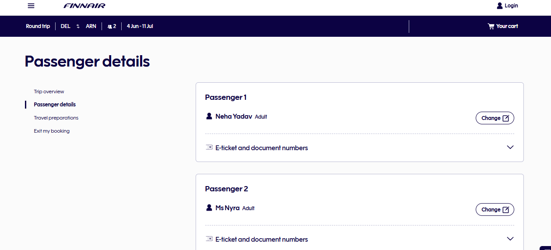
Task: Click Neha Yadav's person icon
Action: pos(209,116)
